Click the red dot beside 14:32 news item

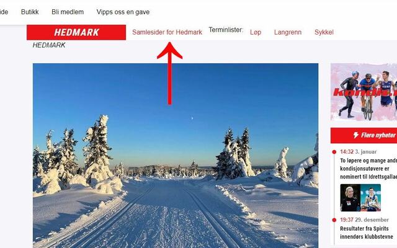(x=334, y=152)
